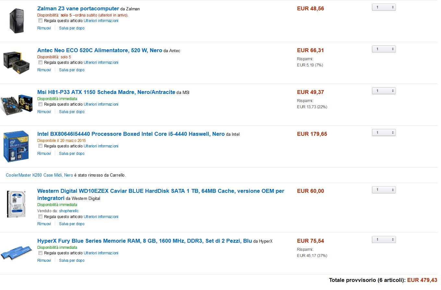441x290 pixels.
Task: Open Western Digital WD10EZEX product title
Action: pyautogui.click(x=161, y=191)
